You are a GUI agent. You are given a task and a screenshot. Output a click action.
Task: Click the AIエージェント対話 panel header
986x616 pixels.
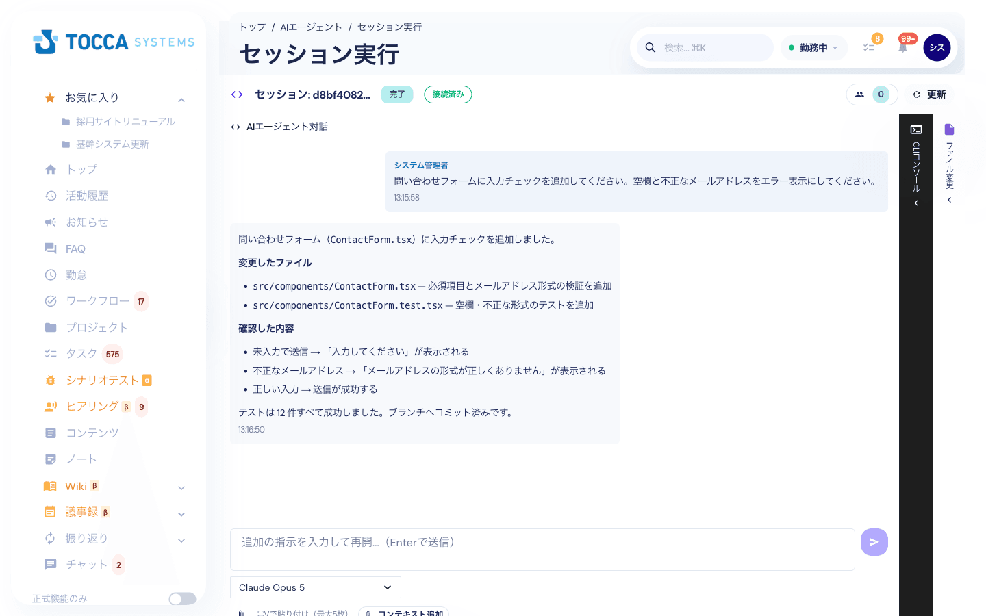click(559, 127)
